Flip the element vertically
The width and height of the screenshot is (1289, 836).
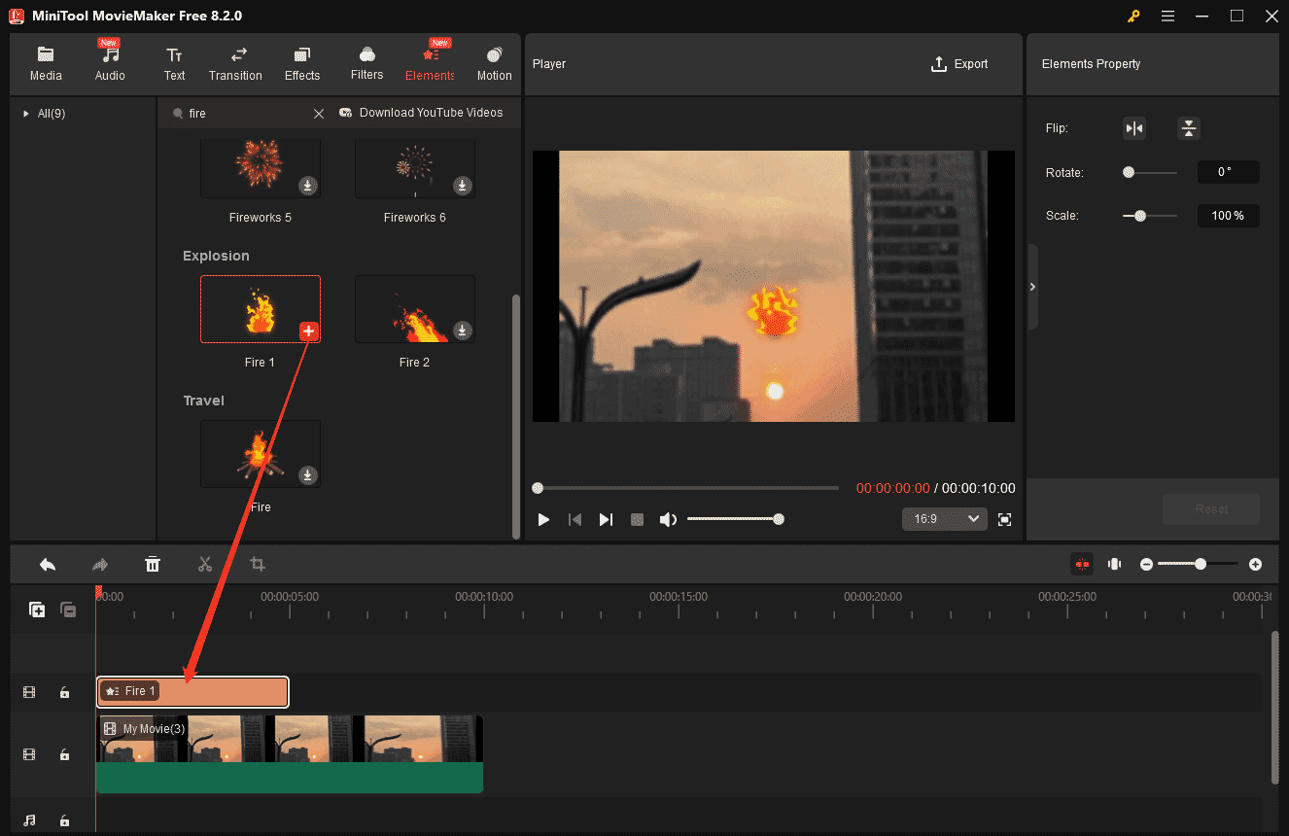(x=1189, y=128)
